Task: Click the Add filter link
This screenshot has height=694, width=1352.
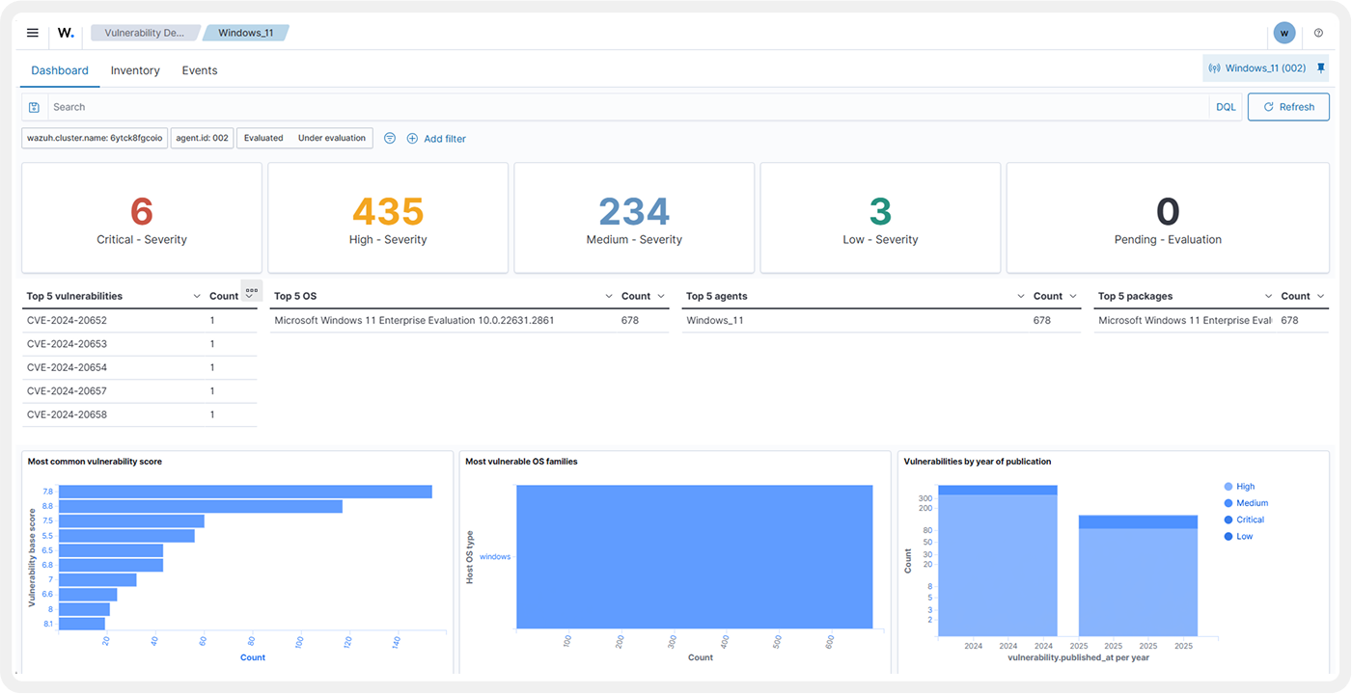Action: tap(445, 139)
